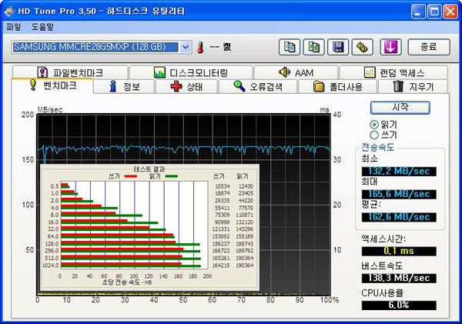Click the read value 190364 in 512.0 row
462x324 pixels.
click(244, 259)
